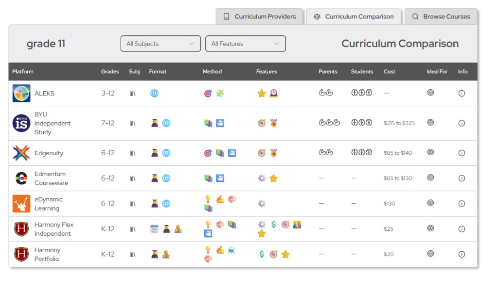Open info for Harmony Portfolio
This screenshot has width=498, height=289.
462,254
